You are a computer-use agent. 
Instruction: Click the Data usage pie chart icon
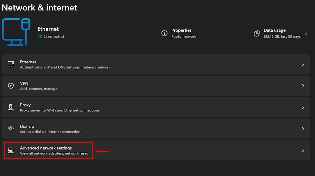click(257, 33)
